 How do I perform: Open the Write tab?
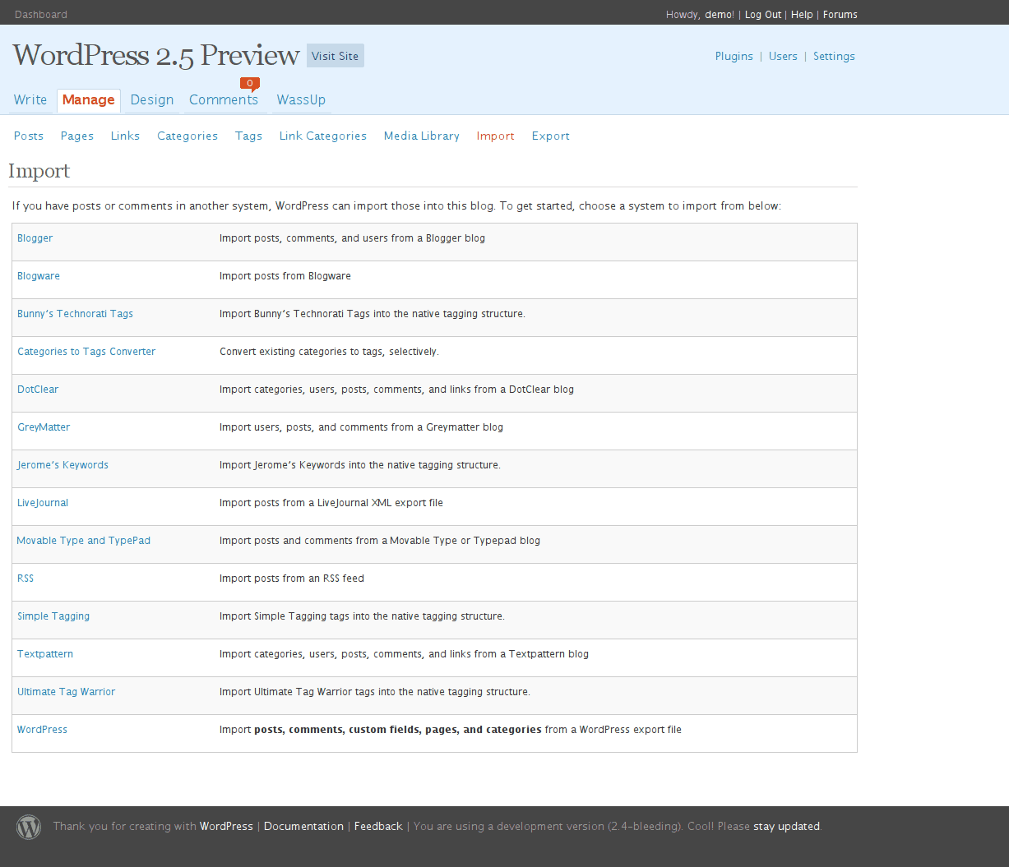30,99
